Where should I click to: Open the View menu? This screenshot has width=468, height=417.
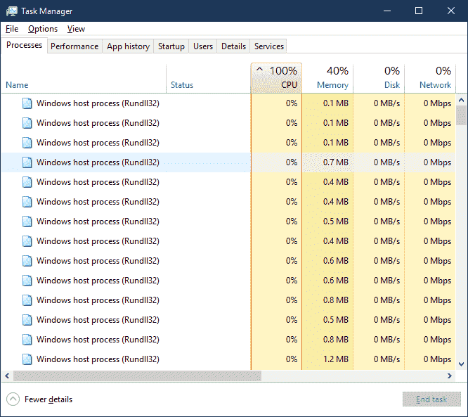76,29
